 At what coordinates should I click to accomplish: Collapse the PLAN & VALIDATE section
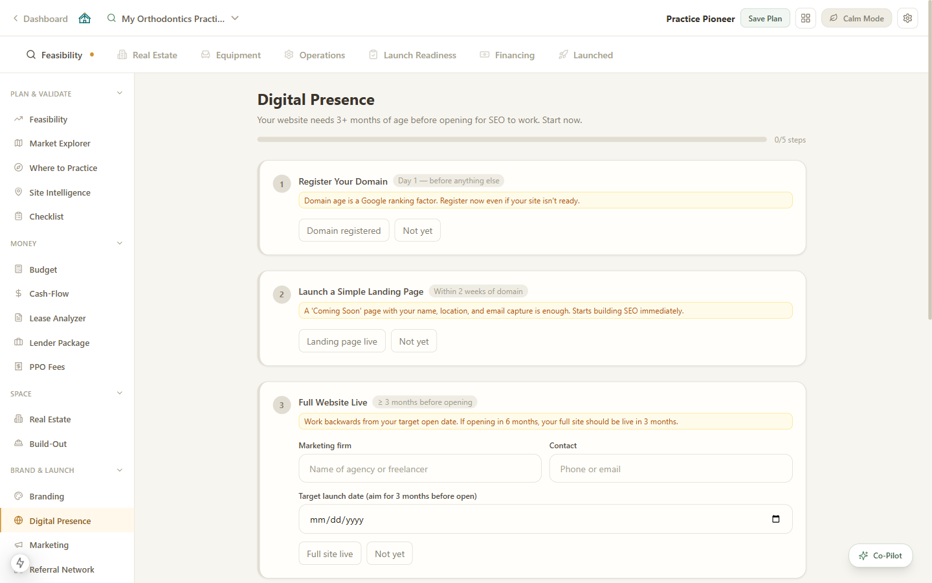pos(120,93)
